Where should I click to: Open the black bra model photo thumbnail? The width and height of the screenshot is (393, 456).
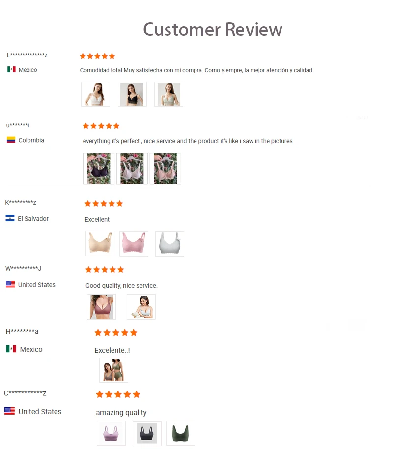(x=132, y=94)
